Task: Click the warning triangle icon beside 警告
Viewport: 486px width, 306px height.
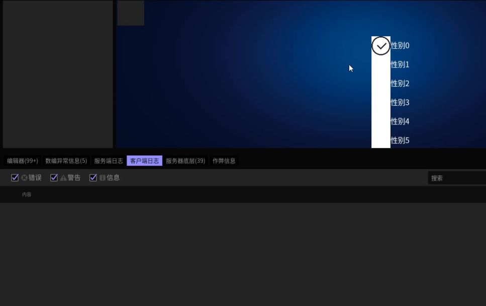Action: coord(63,178)
